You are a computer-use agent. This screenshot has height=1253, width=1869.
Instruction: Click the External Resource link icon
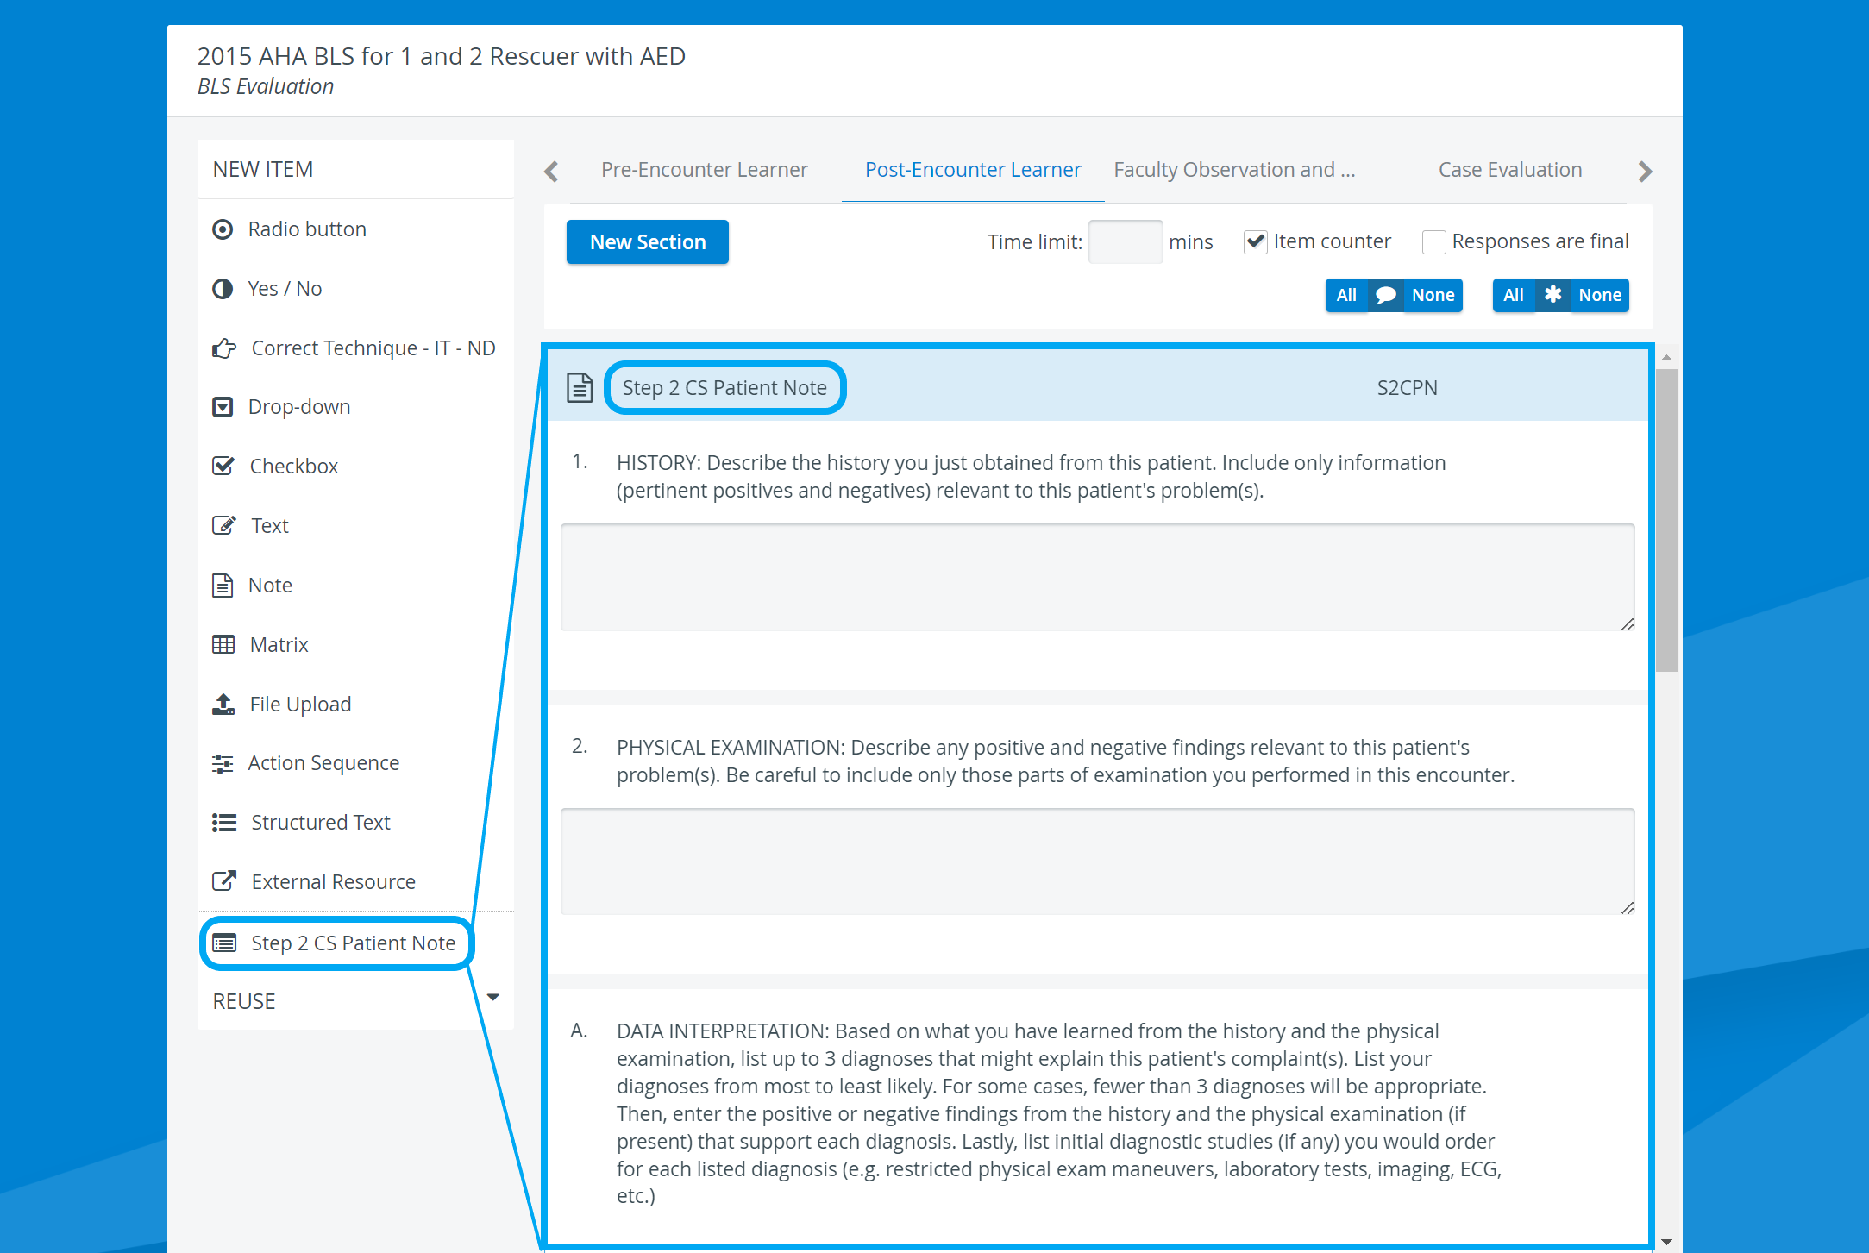pos(224,881)
